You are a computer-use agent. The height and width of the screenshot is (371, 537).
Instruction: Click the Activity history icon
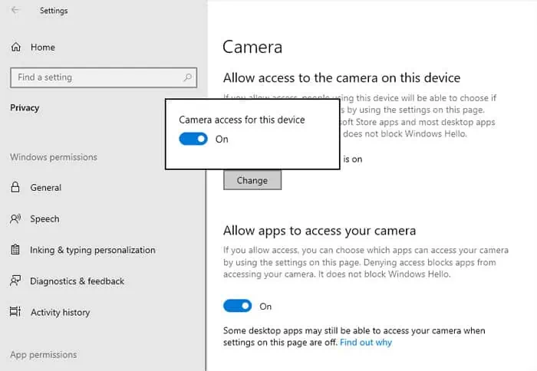(x=15, y=312)
